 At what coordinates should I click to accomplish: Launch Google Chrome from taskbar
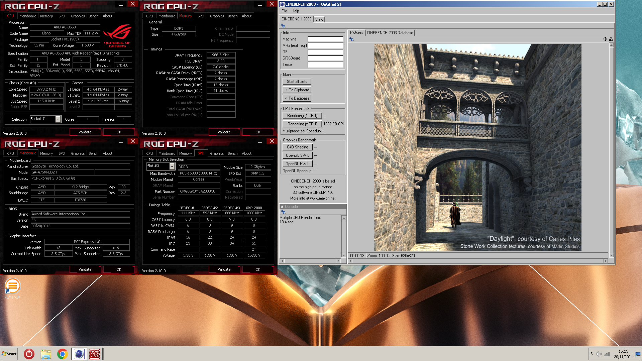(62, 354)
